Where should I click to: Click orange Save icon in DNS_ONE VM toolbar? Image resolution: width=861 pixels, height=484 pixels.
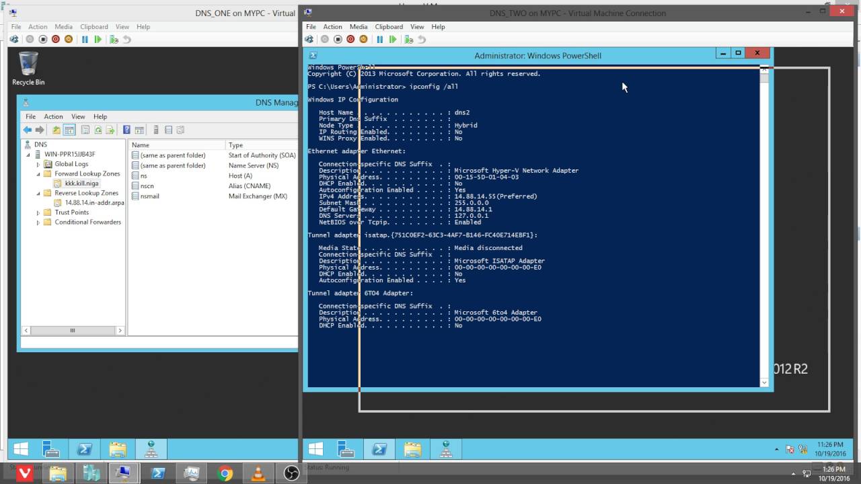pos(69,40)
